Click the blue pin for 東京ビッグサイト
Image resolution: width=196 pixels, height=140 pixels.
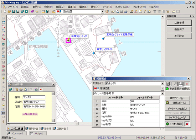click(94, 53)
